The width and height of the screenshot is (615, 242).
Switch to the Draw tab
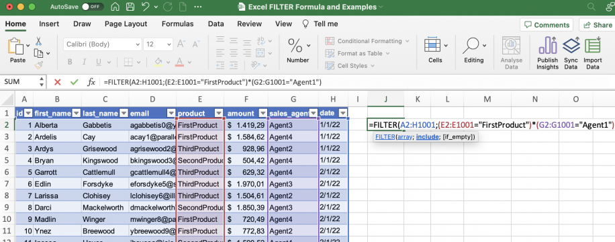coord(82,24)
